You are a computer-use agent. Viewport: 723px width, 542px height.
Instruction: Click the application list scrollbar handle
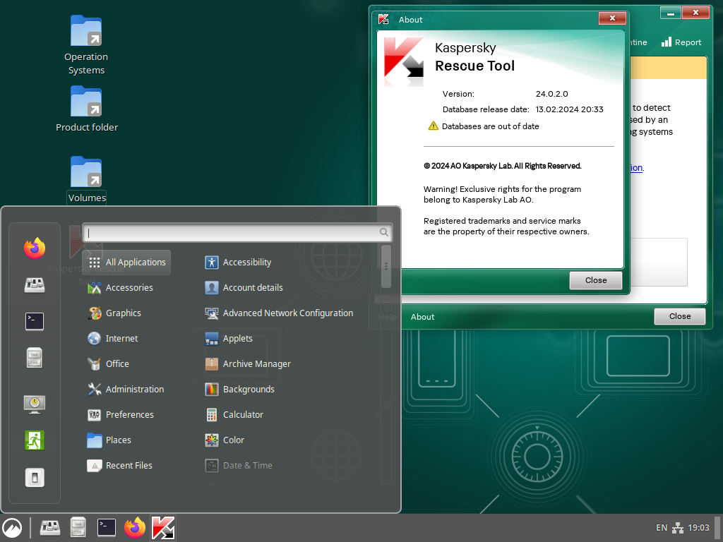click(x=386, y=266)
